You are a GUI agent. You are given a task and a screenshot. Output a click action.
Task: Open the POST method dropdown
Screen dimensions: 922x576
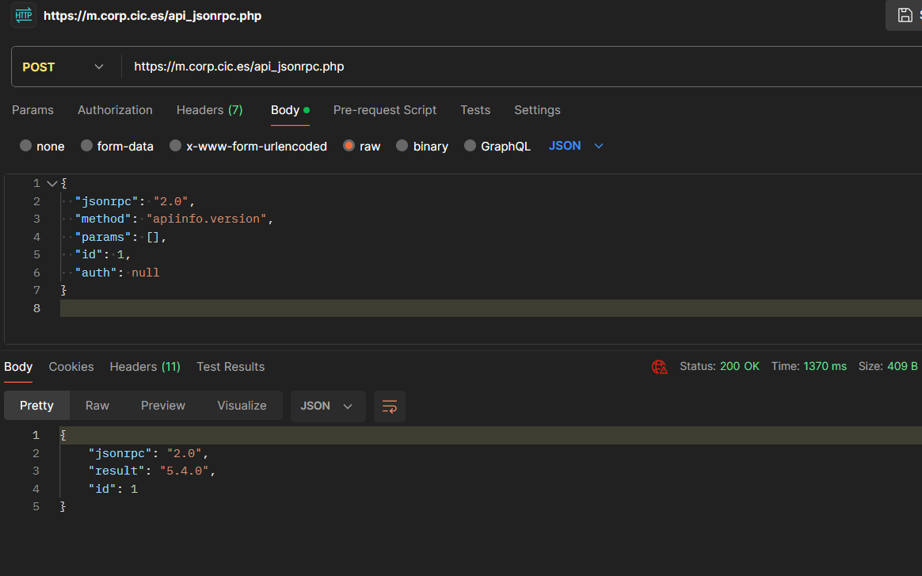pos(63,67)
